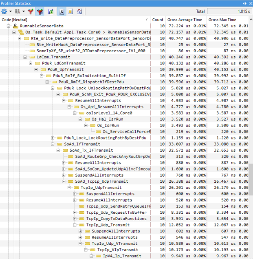Click the column/time layout icon
The width and height of the screenshot is (253, 259).
18,11
